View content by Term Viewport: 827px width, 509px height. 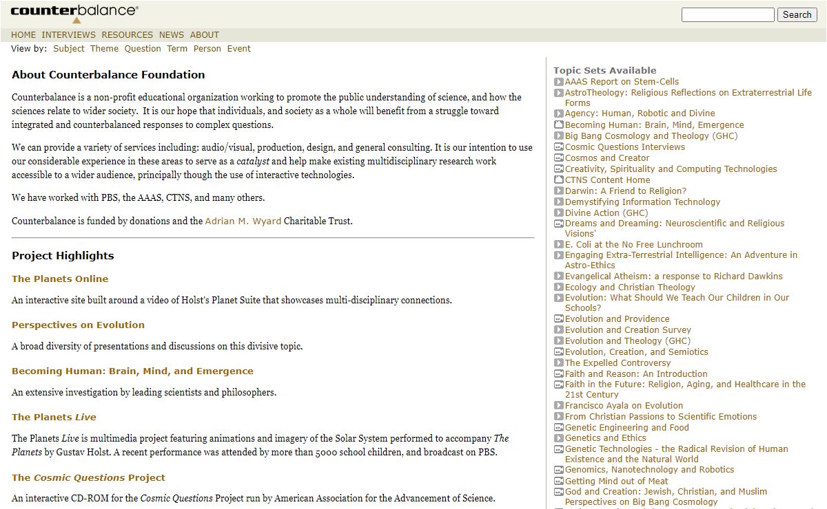tap(177, 49)
